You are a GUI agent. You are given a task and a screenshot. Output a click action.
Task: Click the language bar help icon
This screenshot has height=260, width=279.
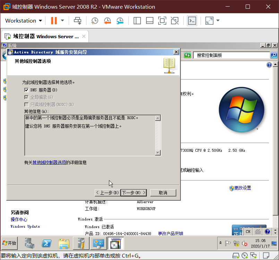coord(268,232)
